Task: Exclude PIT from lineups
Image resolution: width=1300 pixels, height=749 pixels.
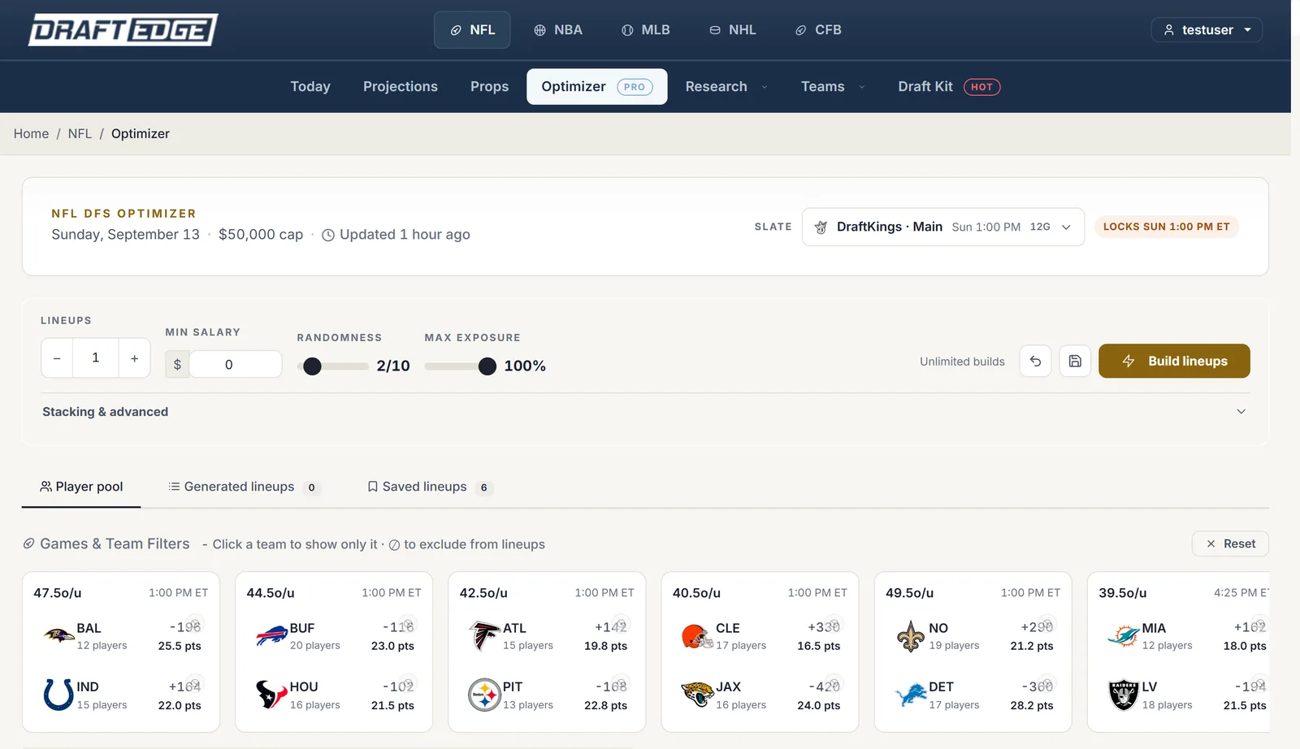Action: [620, 683]
